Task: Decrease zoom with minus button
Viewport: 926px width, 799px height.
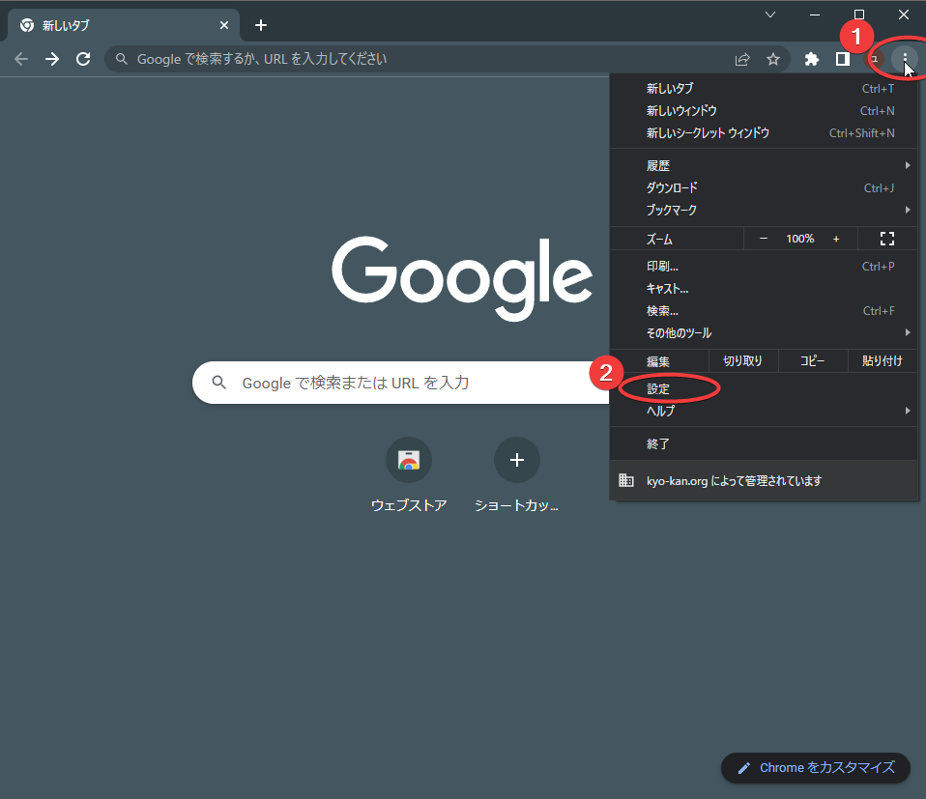Action: [x=764, y=239]
